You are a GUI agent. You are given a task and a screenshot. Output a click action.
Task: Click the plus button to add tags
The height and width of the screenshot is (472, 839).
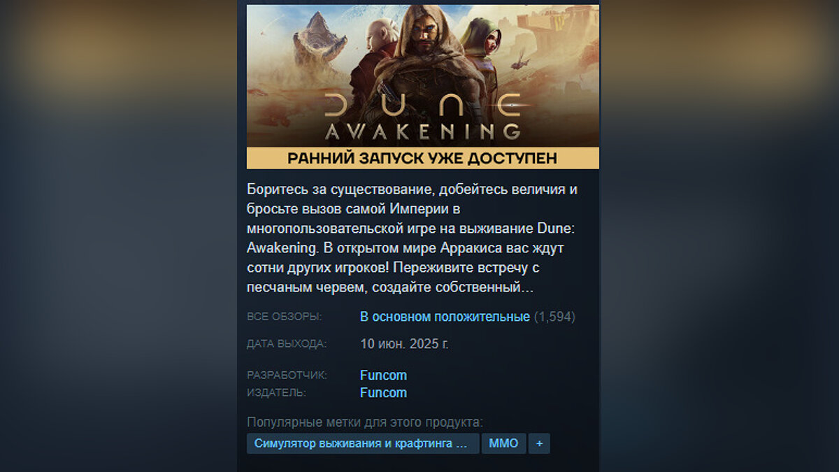point(539,443)
